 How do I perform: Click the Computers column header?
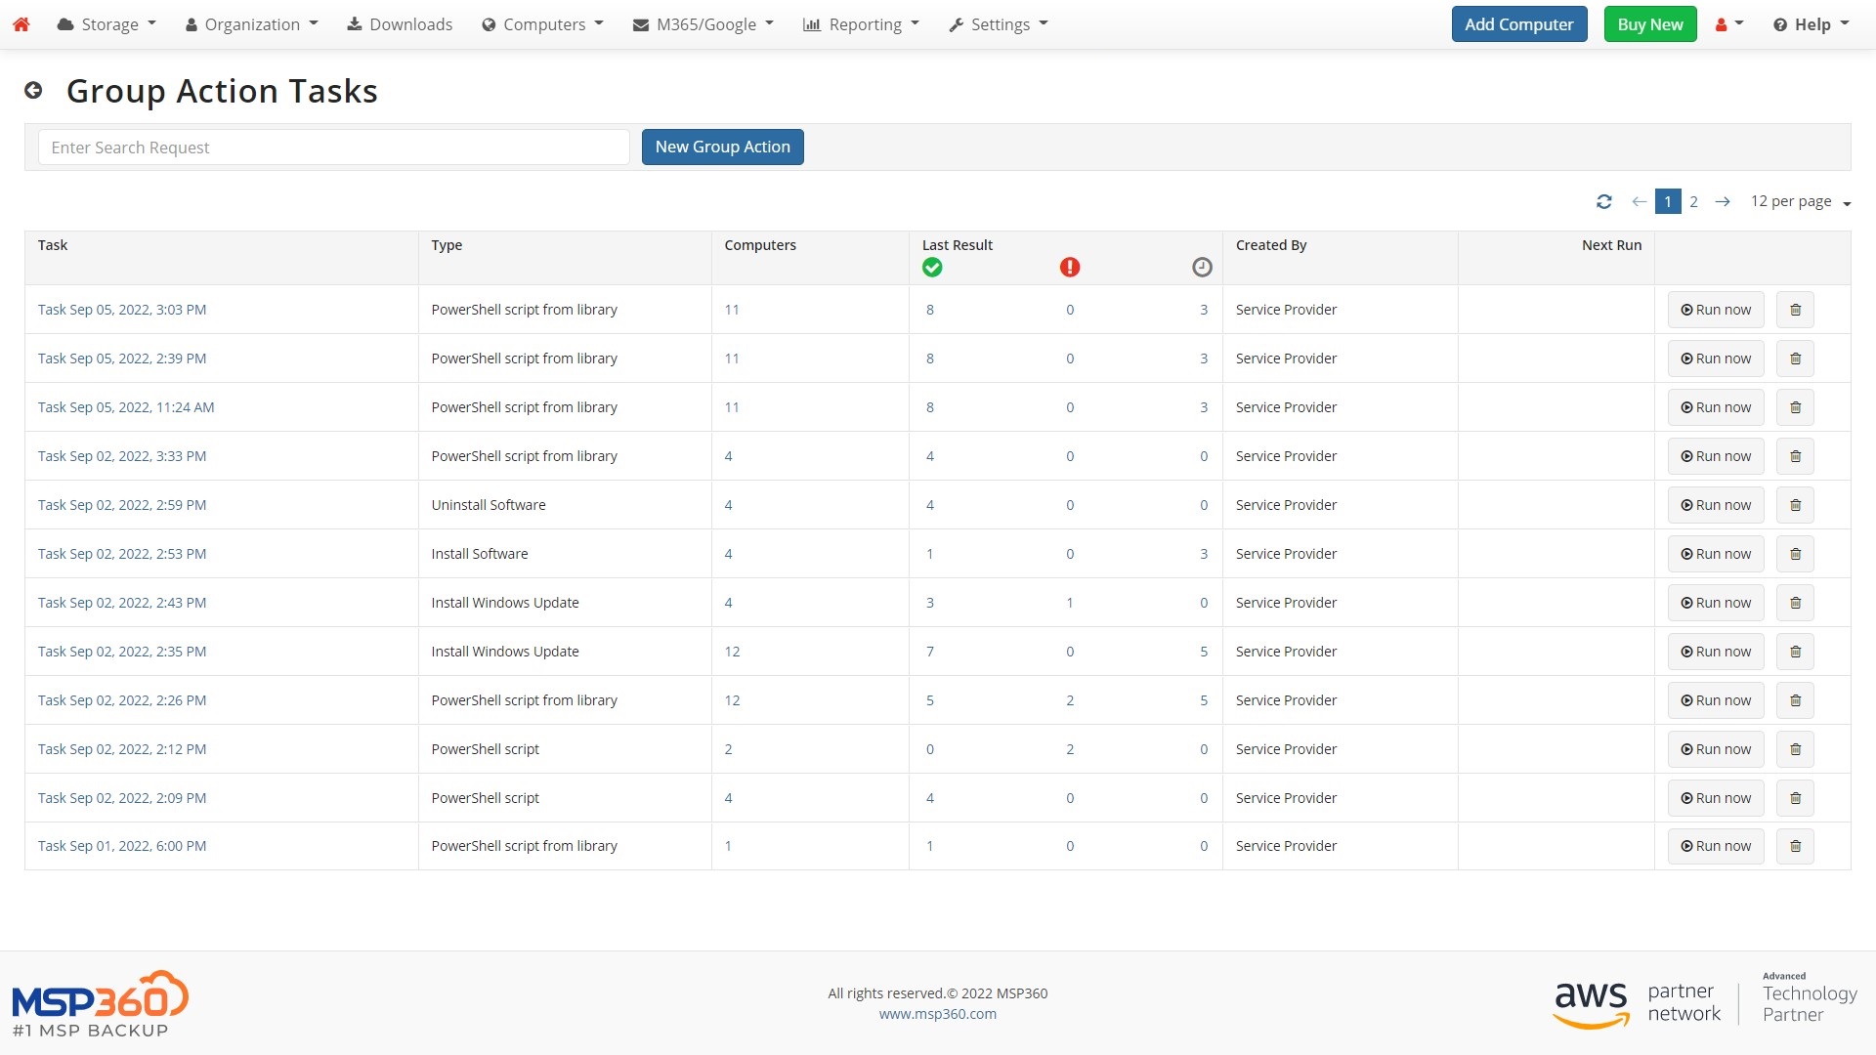tap(760, 245)
